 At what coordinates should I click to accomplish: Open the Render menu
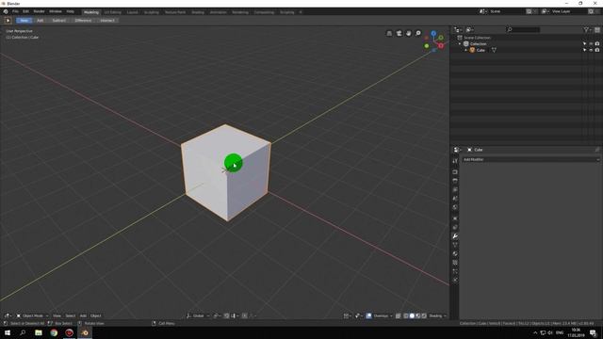(39, 12)
